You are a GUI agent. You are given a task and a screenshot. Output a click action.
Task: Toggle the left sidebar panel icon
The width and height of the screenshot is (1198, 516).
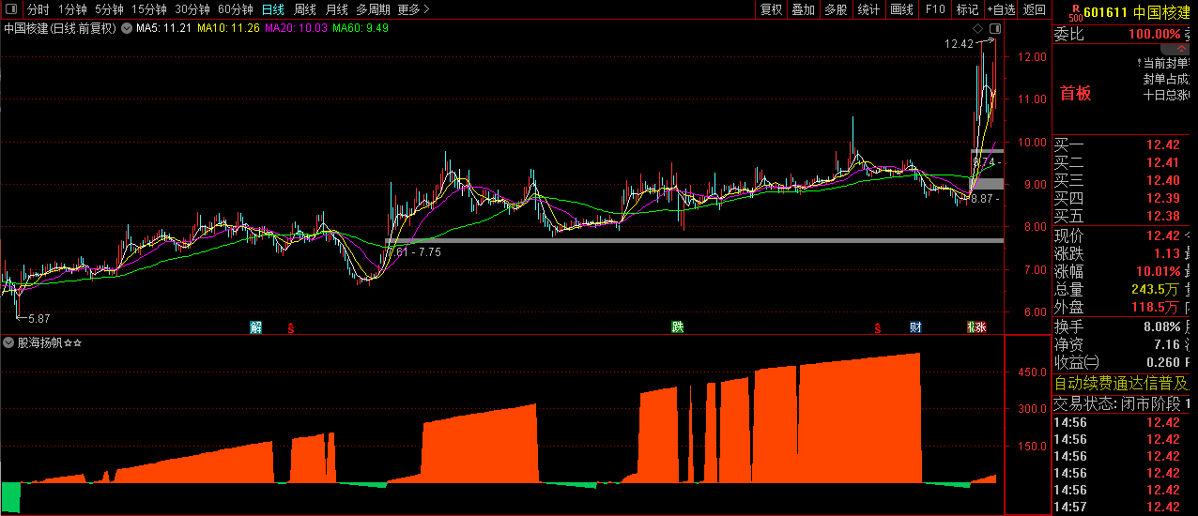11,9
